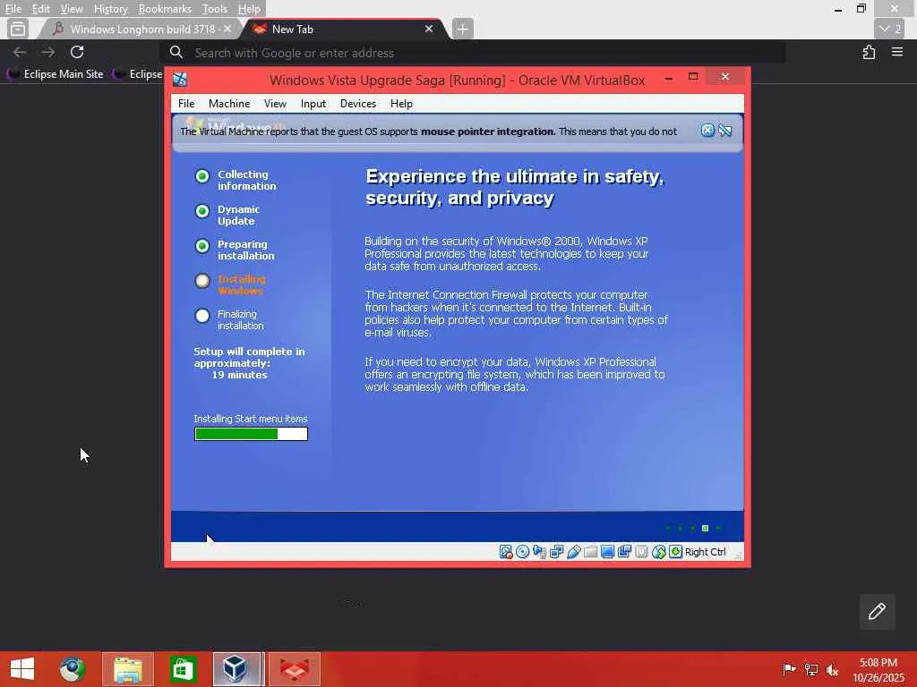
Task: Close the New Tab browser tab
Action: (429, 29)
